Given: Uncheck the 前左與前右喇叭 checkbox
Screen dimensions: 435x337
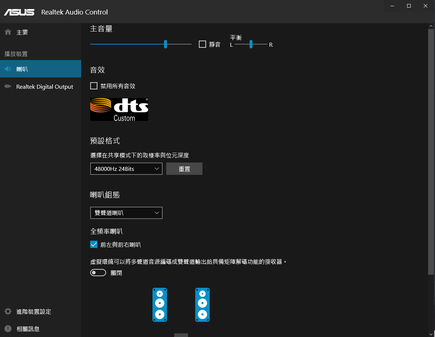Looking at the screenshot, I should tap(93, 244).
